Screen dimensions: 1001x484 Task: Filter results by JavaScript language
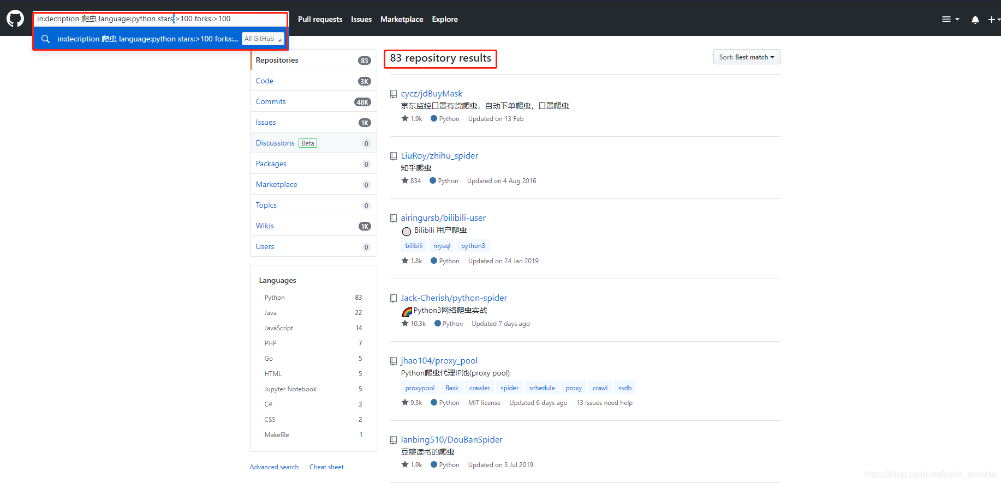pyautogui.click(x=313, y=328)
